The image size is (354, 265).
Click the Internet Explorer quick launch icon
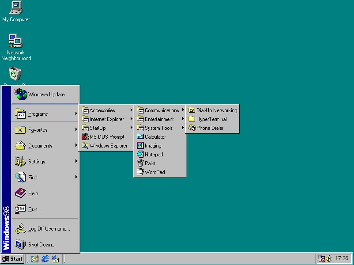pyautogui.click(x=45, y=259)
